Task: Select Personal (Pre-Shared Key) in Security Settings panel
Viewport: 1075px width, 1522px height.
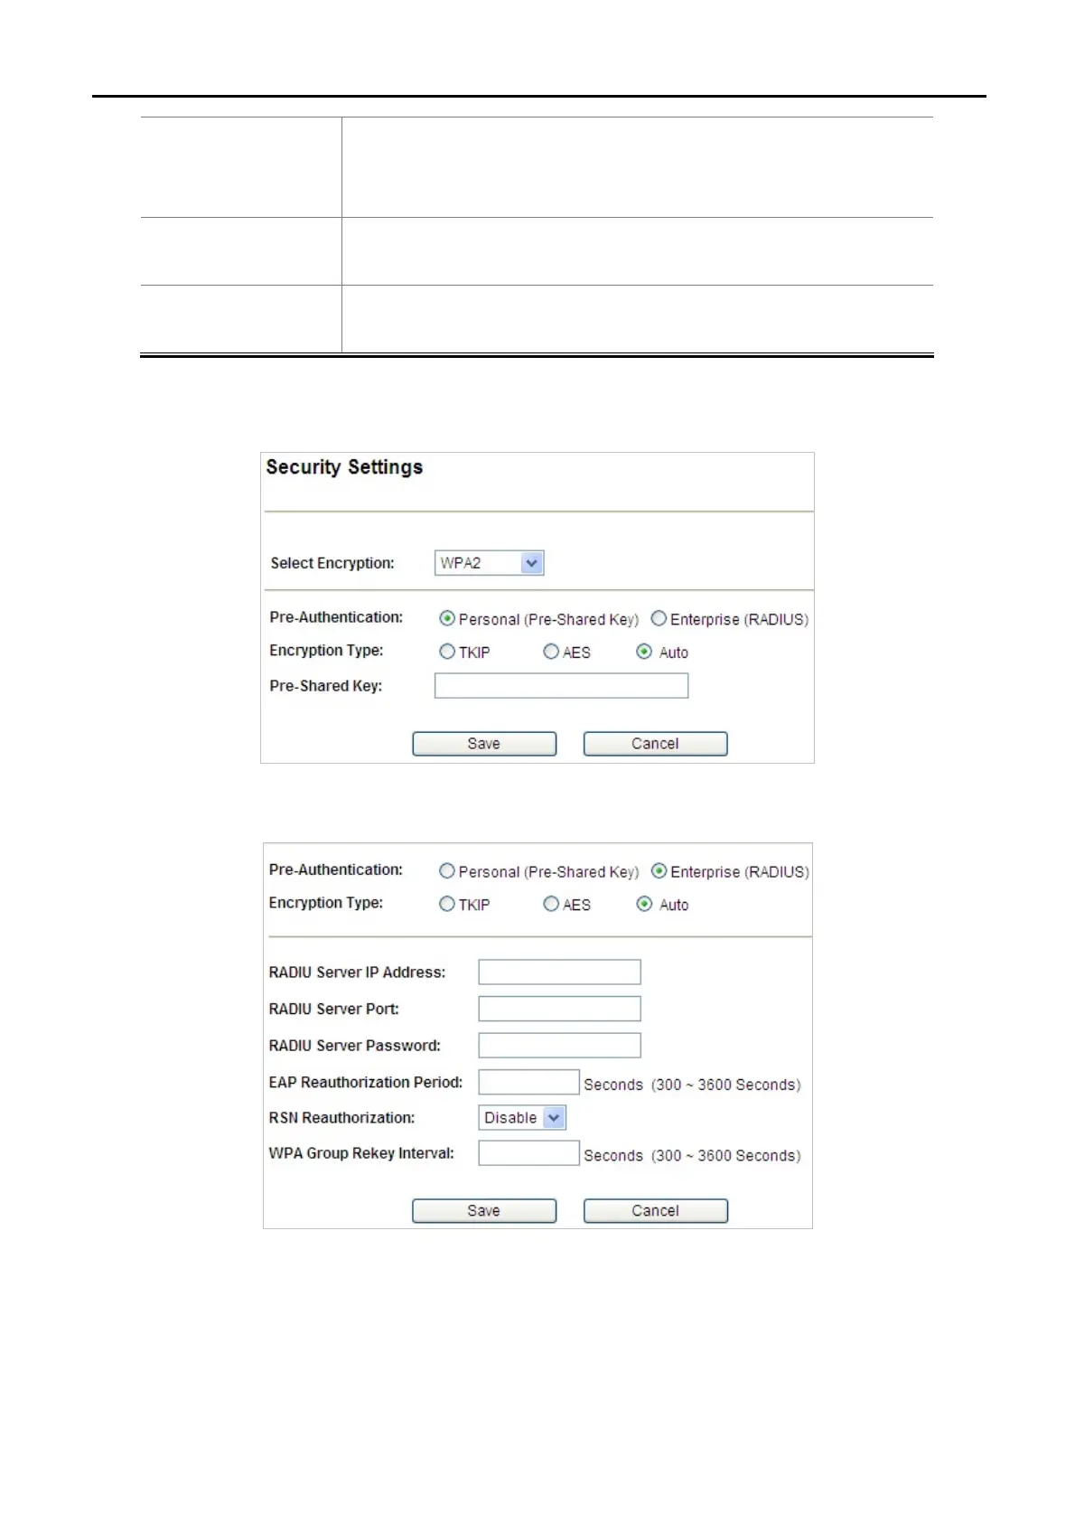Action: click(446, 619)
